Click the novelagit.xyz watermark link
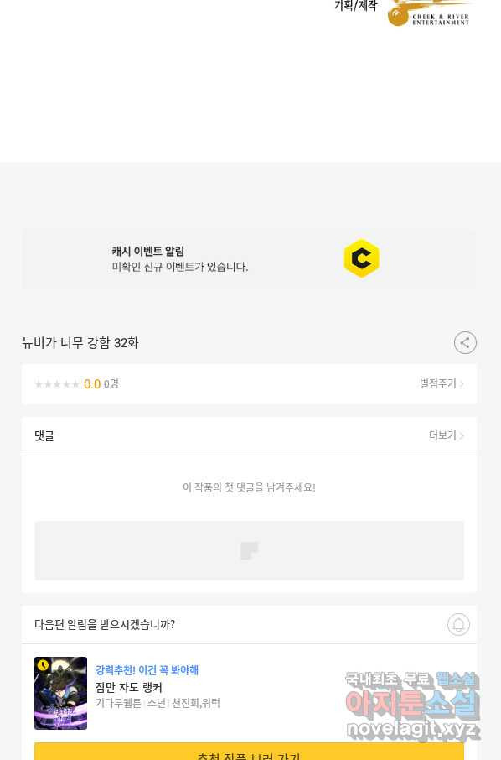 412,729
